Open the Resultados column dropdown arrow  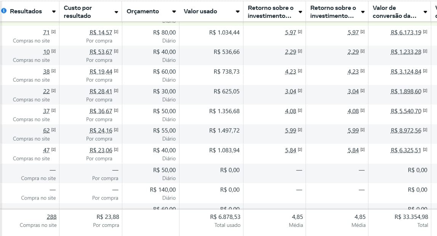coord(54,12)
